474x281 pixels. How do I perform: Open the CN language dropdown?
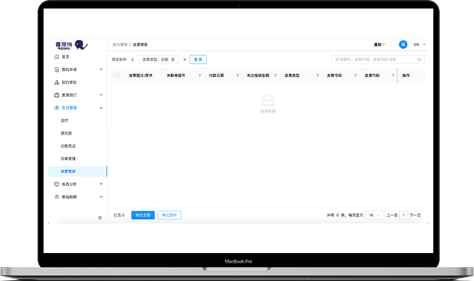tap(420, 44)
